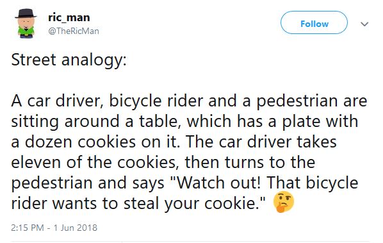Click the @TheRicMan handle

74,31
